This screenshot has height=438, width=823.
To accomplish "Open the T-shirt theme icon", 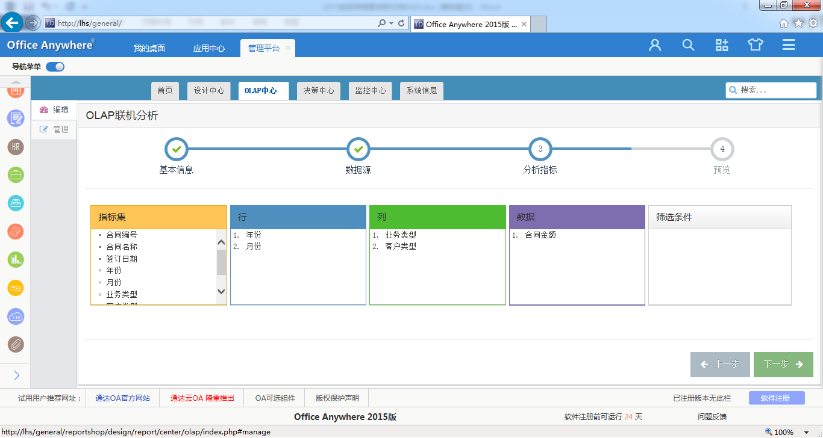I will point(755,45).
